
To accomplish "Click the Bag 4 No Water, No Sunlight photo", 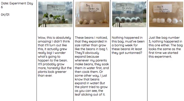I will pyautogui.click(x=166, y=14).
